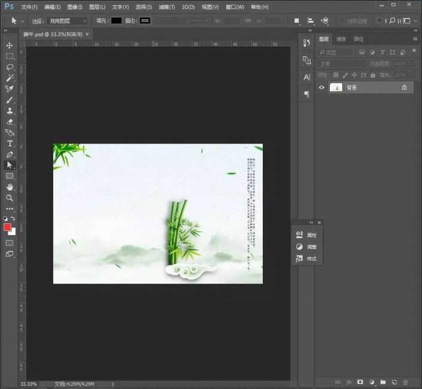Toggle Quick Mask mode in toolbar
Viewport: 422px width, 389px height.
[10, 243]
